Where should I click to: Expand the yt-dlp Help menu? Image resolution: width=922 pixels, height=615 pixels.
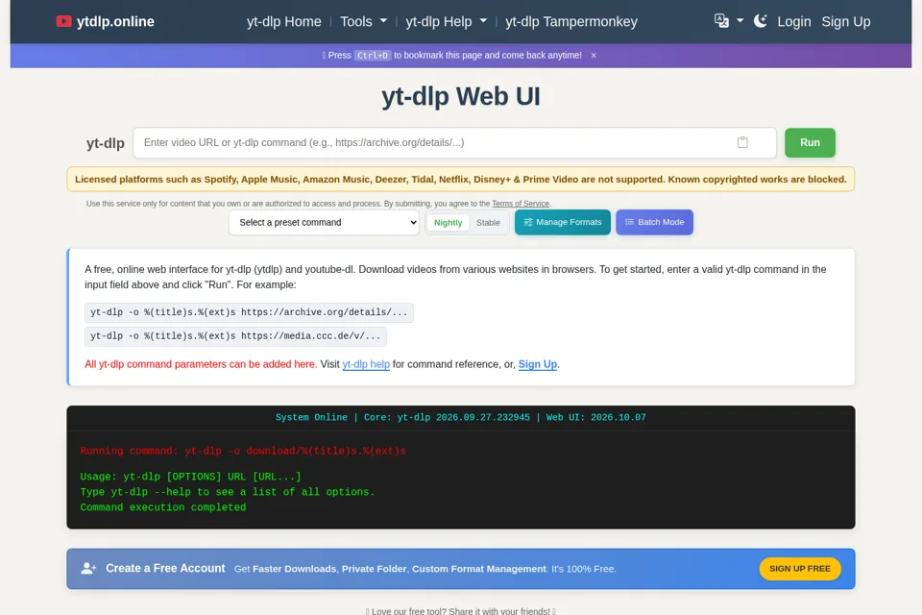point(447,22)
